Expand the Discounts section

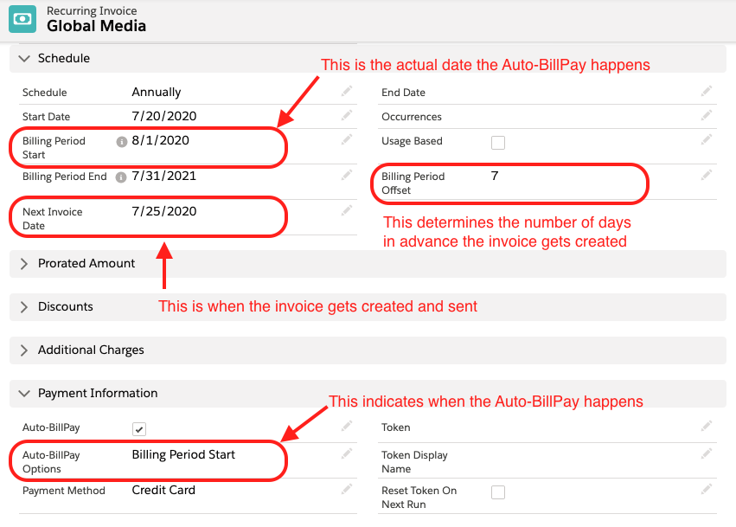[24, 307]
